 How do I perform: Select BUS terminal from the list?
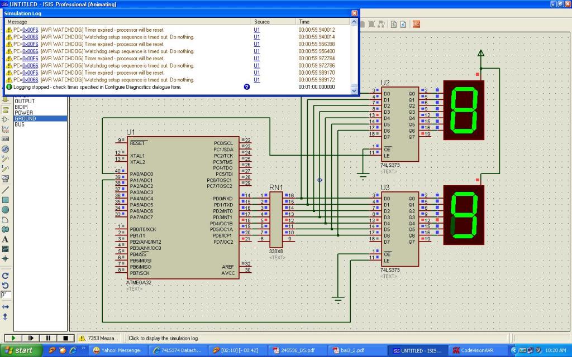(20, 124)
